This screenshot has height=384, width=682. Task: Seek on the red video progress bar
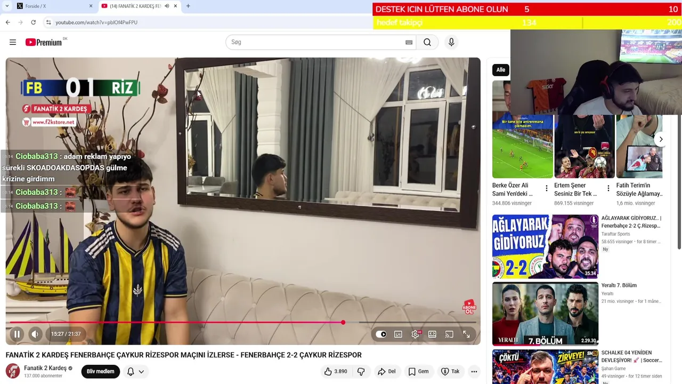[243, 322]
